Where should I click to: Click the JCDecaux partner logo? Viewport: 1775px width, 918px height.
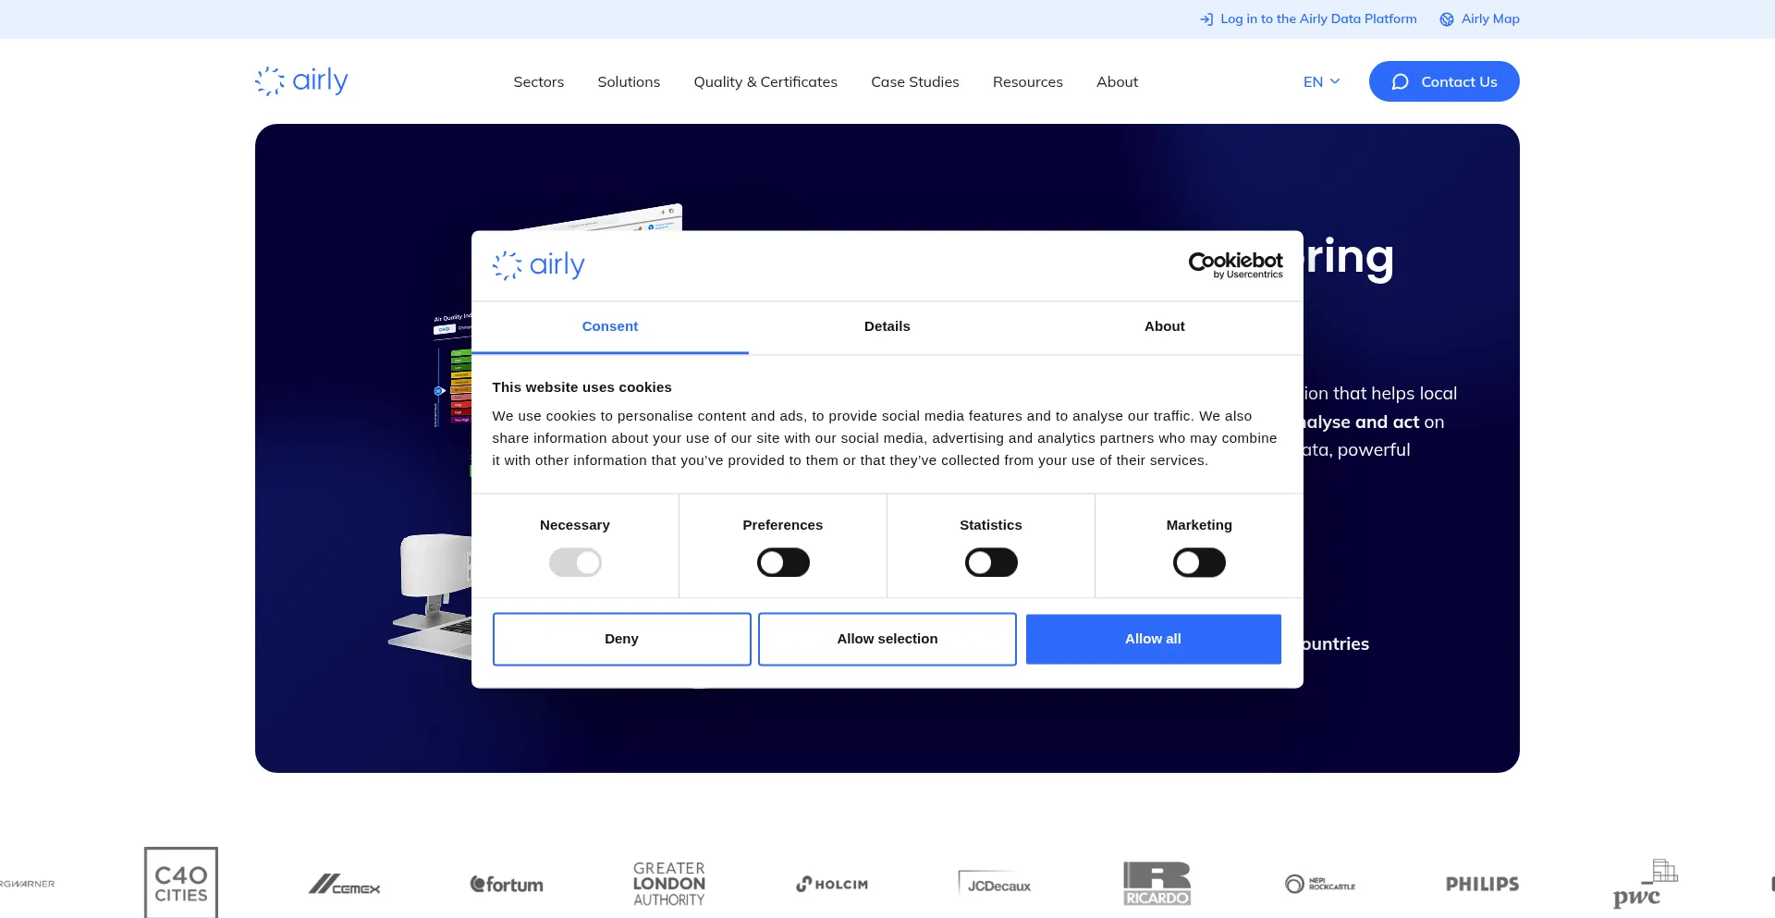[995, 885]
